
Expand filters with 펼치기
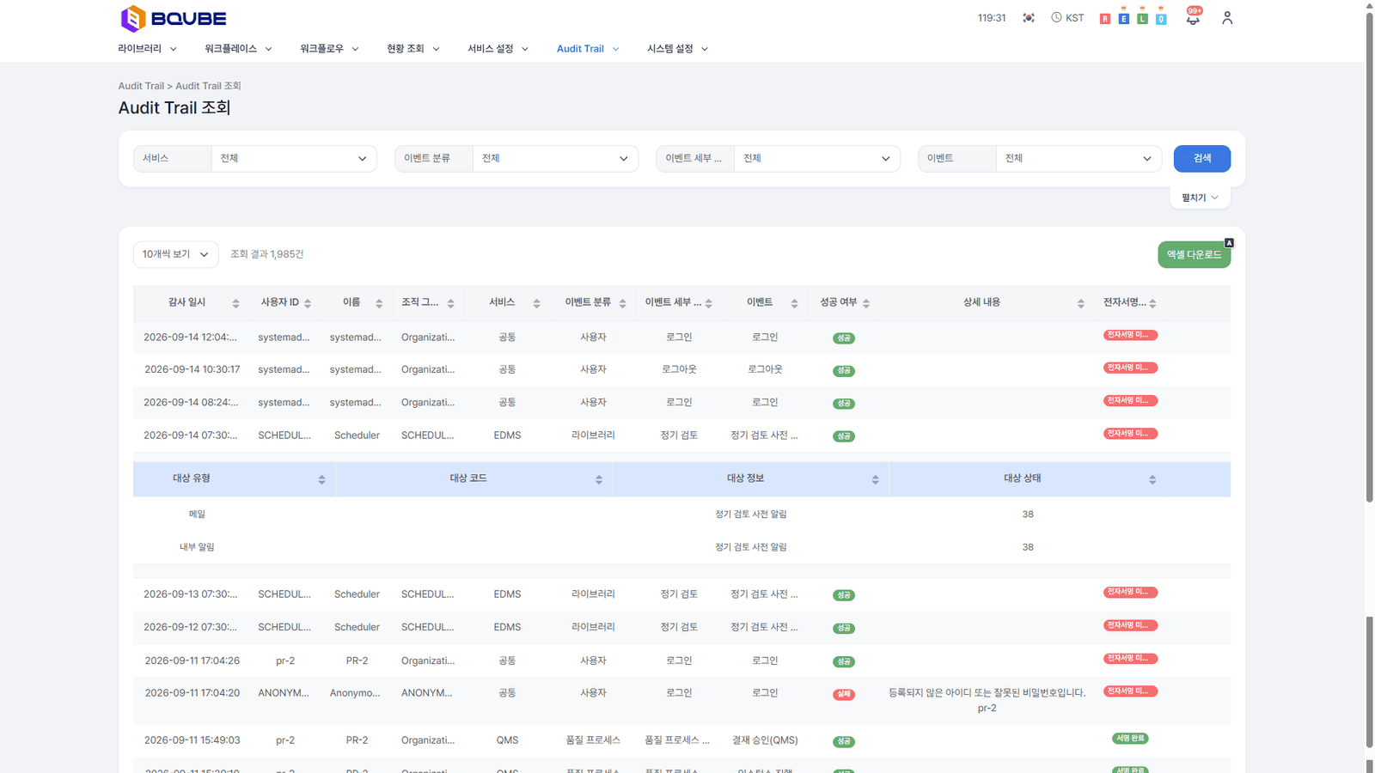(x=1200, y=198)
